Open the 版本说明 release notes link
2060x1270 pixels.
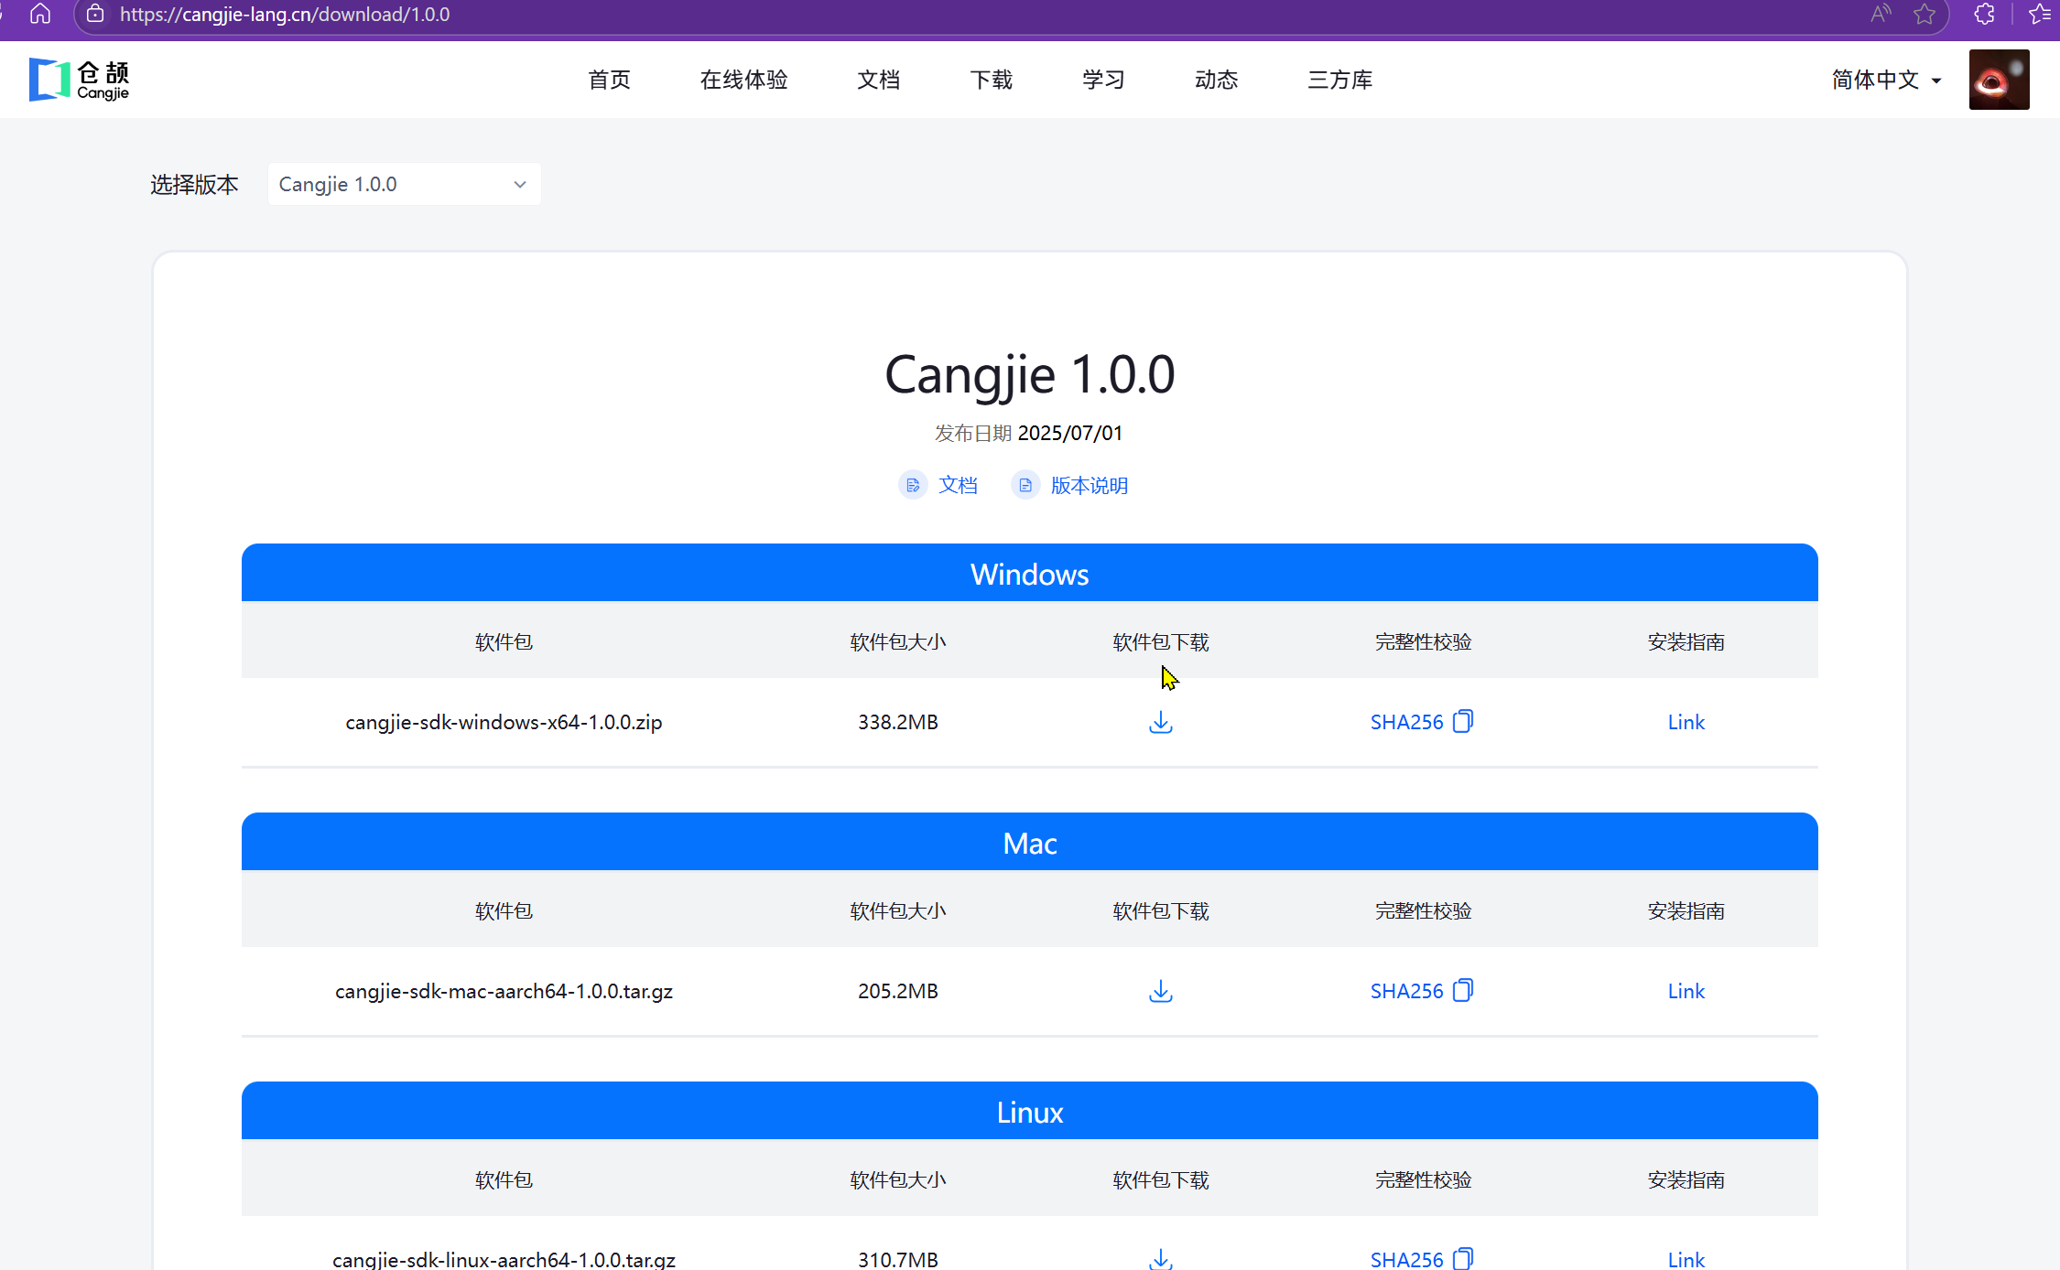coord(1088,485)
